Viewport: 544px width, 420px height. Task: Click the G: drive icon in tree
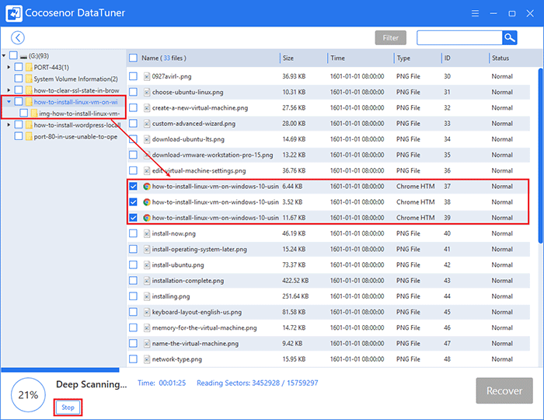pos(23,56)
